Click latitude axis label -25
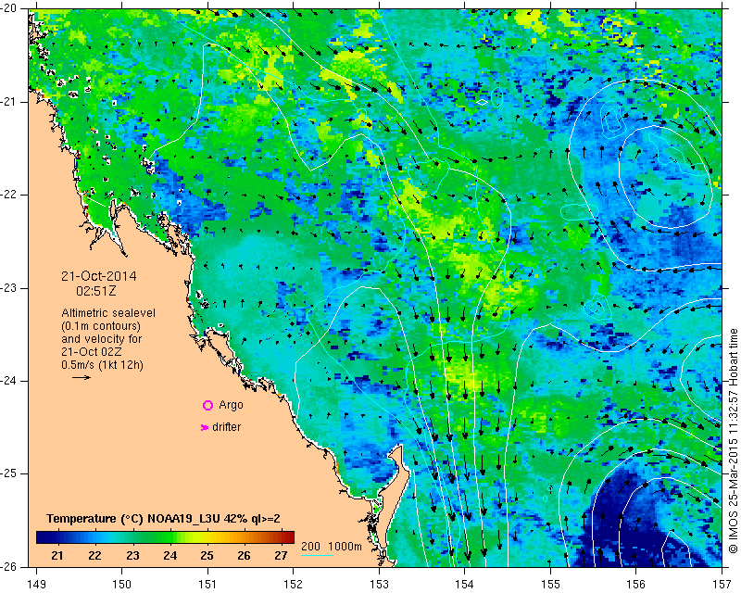741x593 pixels. click(x=9, y=473)
